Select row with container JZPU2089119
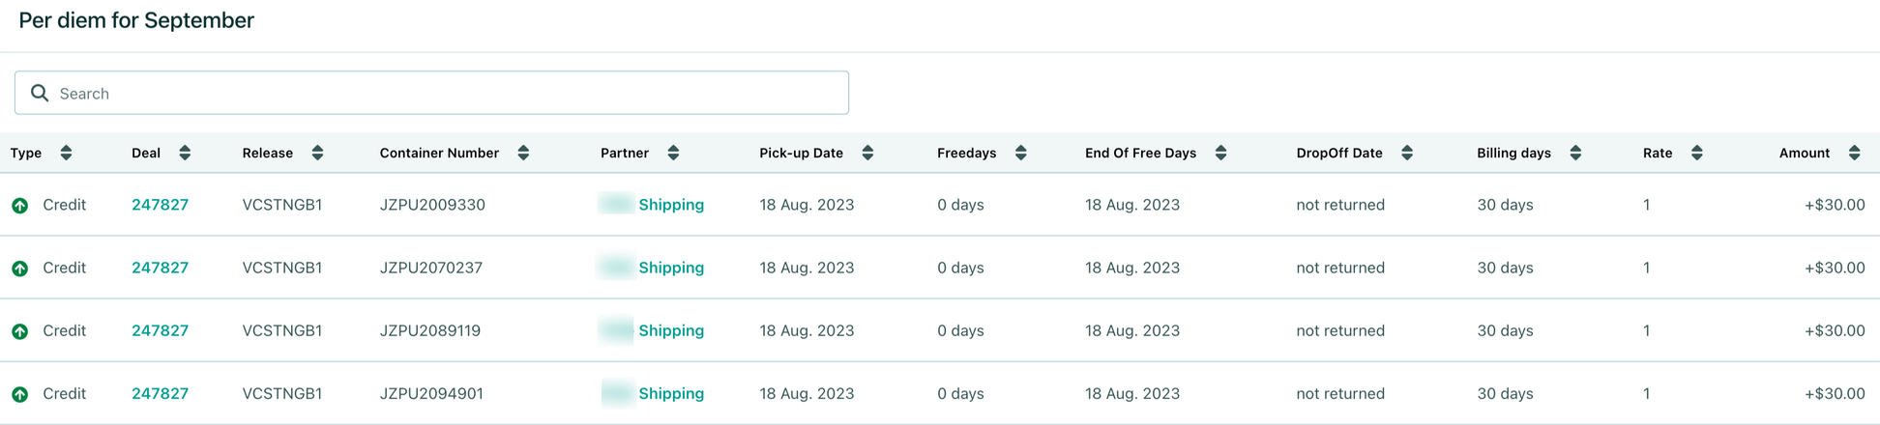The image size is (1880, 425). 940,330
